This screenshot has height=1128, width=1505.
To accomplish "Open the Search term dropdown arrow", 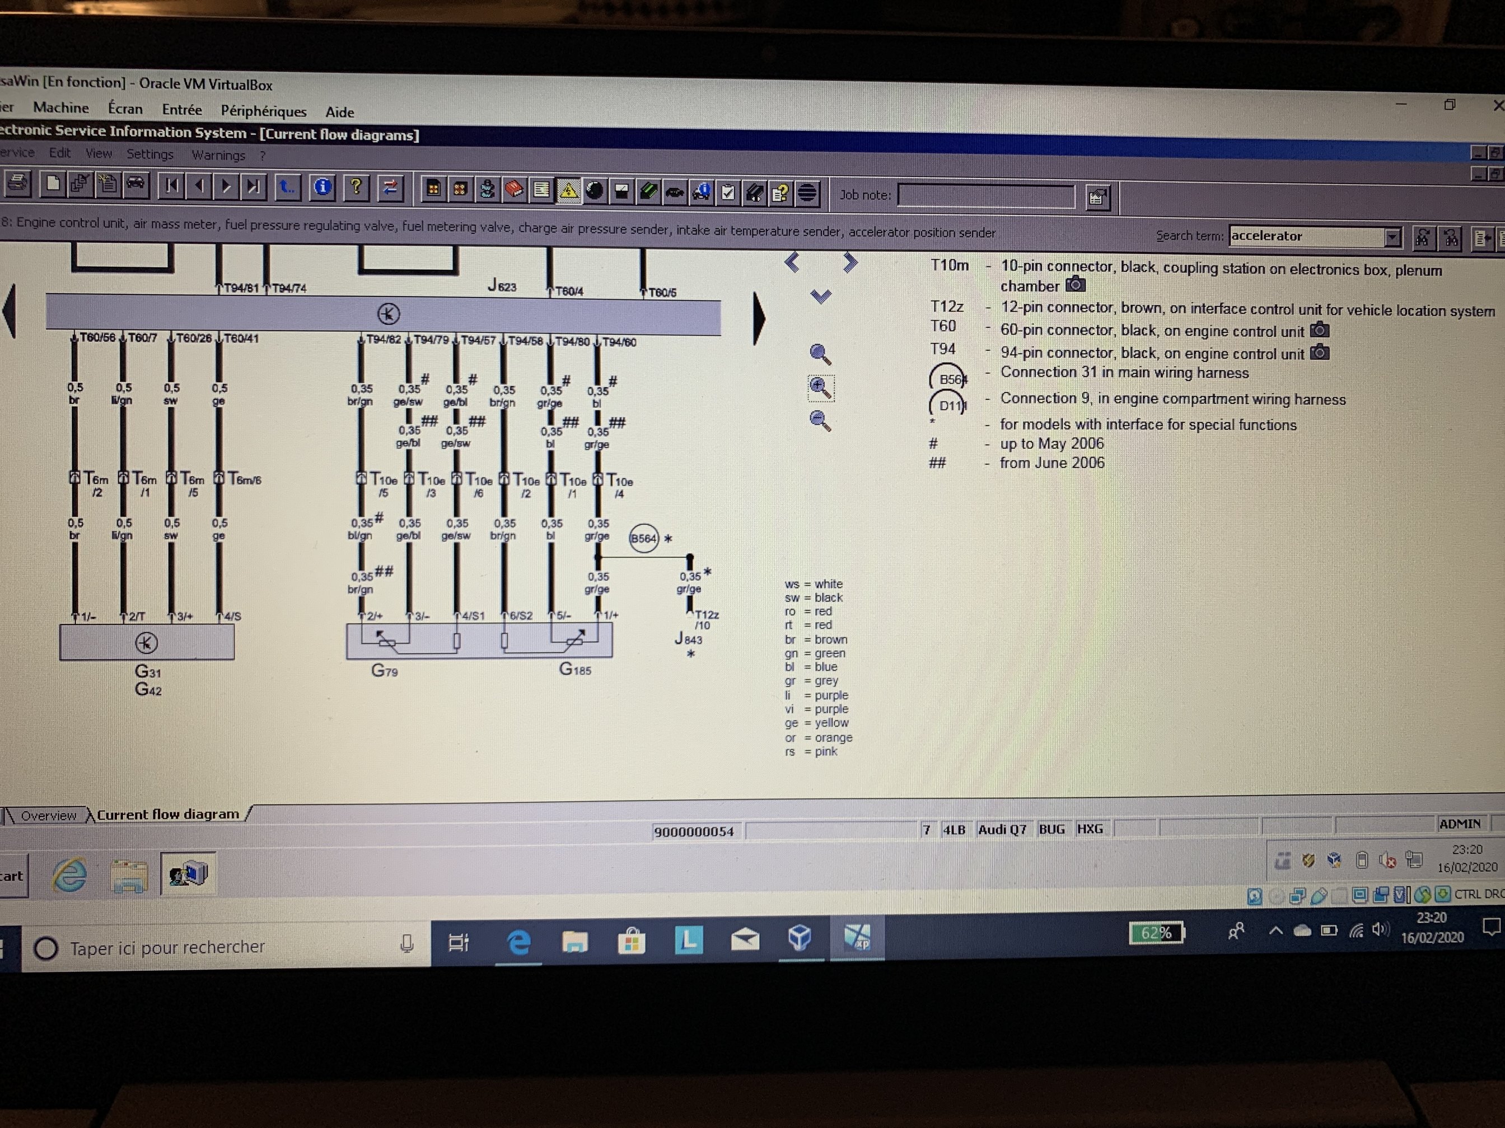I will point(1392,237).
